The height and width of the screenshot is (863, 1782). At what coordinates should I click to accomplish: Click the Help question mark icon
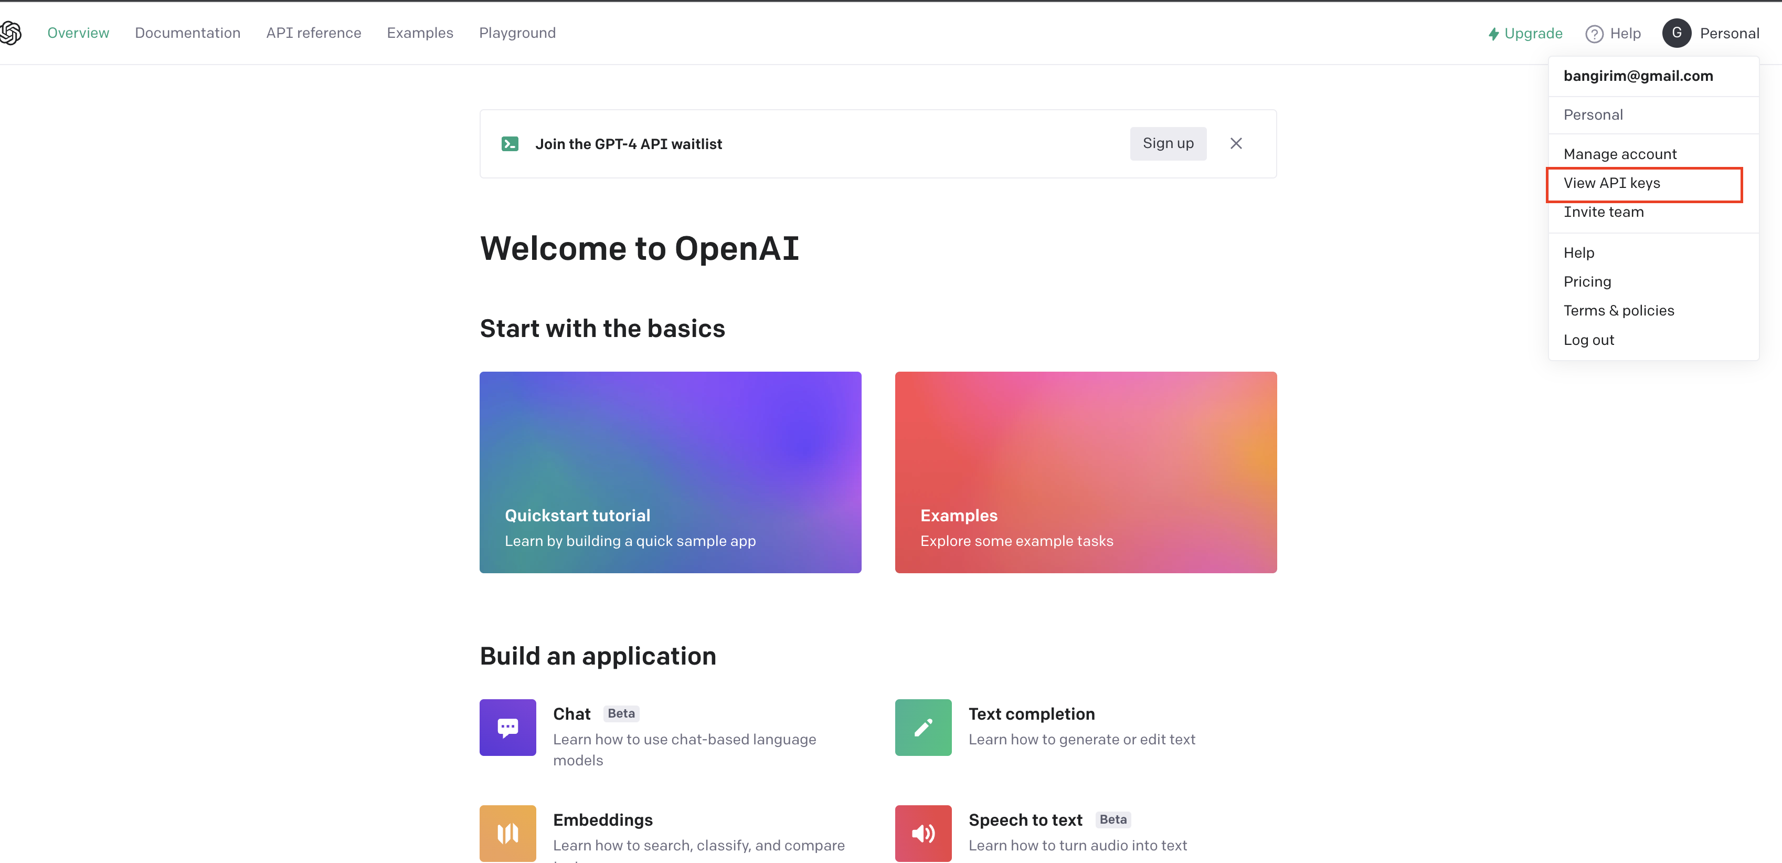pyautogui.click(x=1594, y=33)
